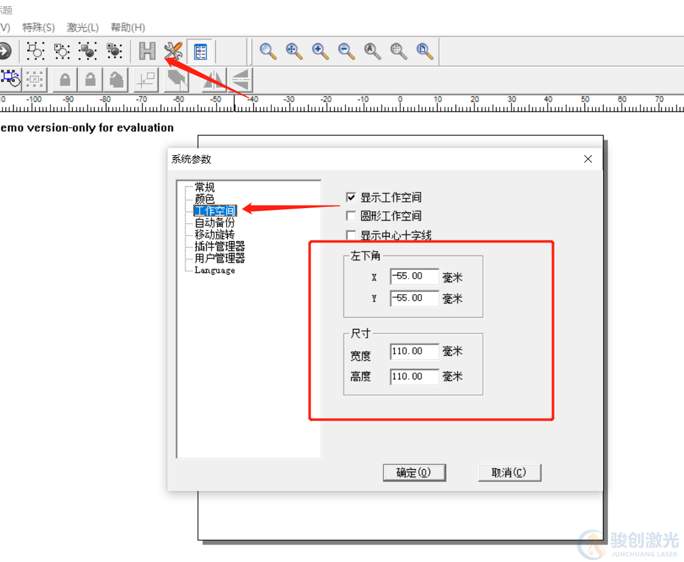
Task: Select the hatch tool H icon
Action: (147, 51)
